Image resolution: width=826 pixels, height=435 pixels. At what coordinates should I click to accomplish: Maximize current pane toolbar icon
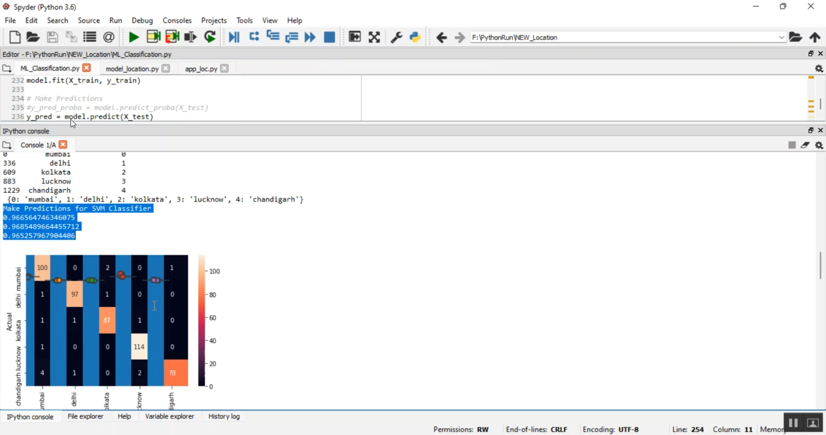(355, 37)
